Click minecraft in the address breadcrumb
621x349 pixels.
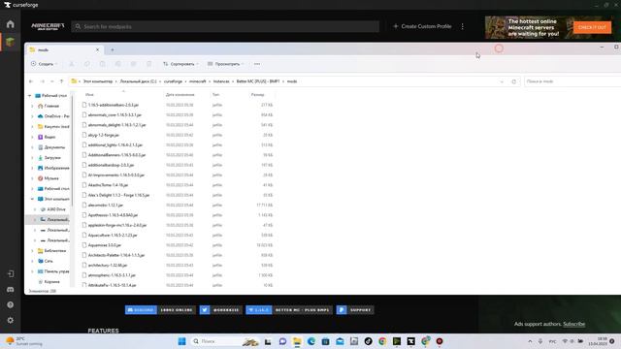pyautogui.click(x=198, y=81)
